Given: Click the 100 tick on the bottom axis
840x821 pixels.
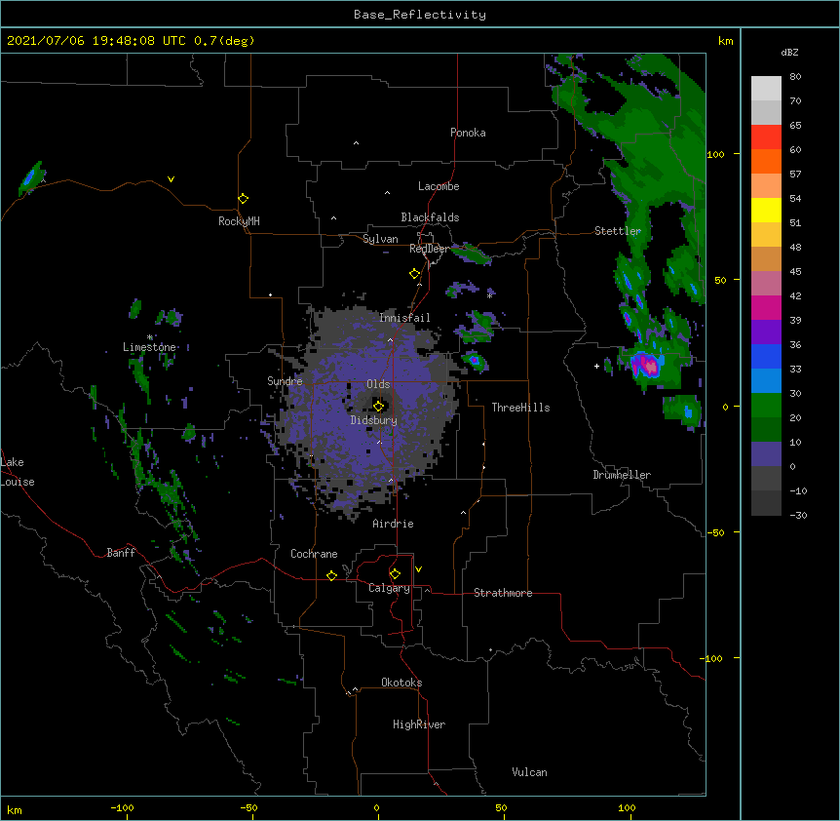Looking at the screenshot, I should click(627, 808).
